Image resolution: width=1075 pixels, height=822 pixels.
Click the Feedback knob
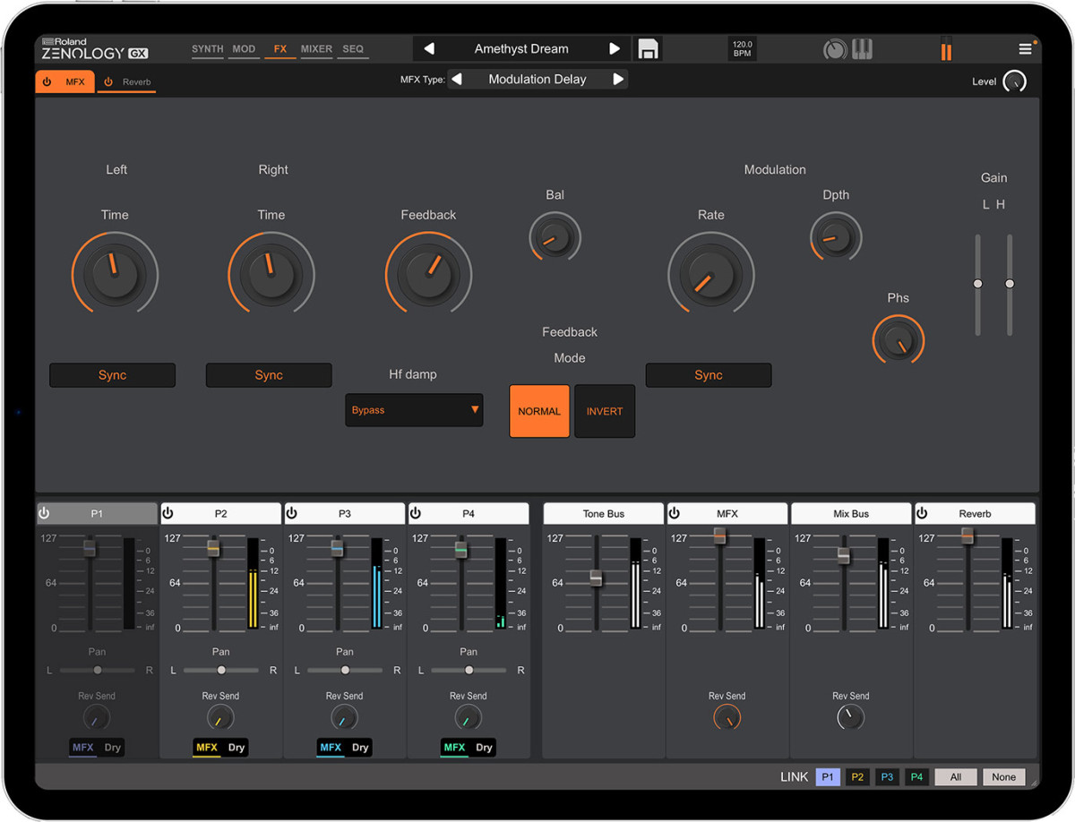pos(428,272)
